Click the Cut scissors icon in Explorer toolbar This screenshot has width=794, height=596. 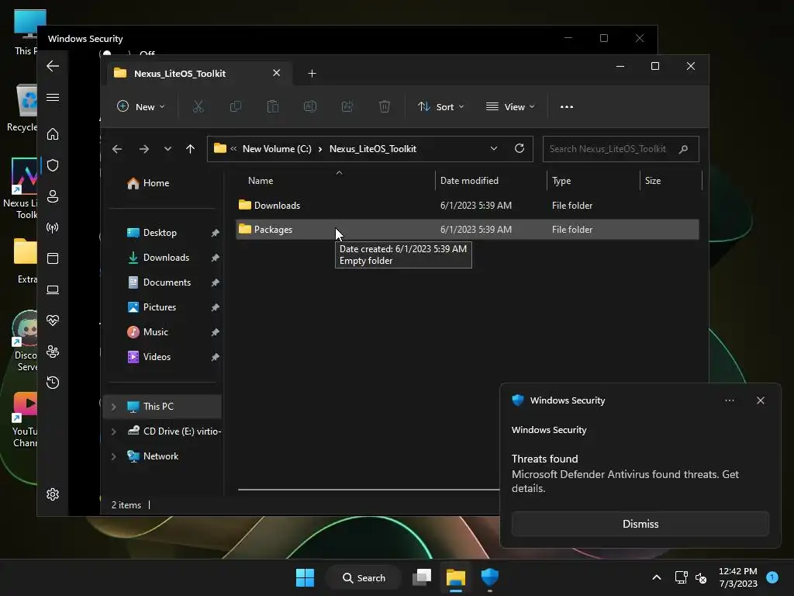[x=198, y=106]
